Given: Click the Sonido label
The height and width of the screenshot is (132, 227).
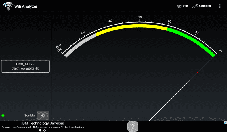Looking at the screenshot, I should [x=30, y=115].
